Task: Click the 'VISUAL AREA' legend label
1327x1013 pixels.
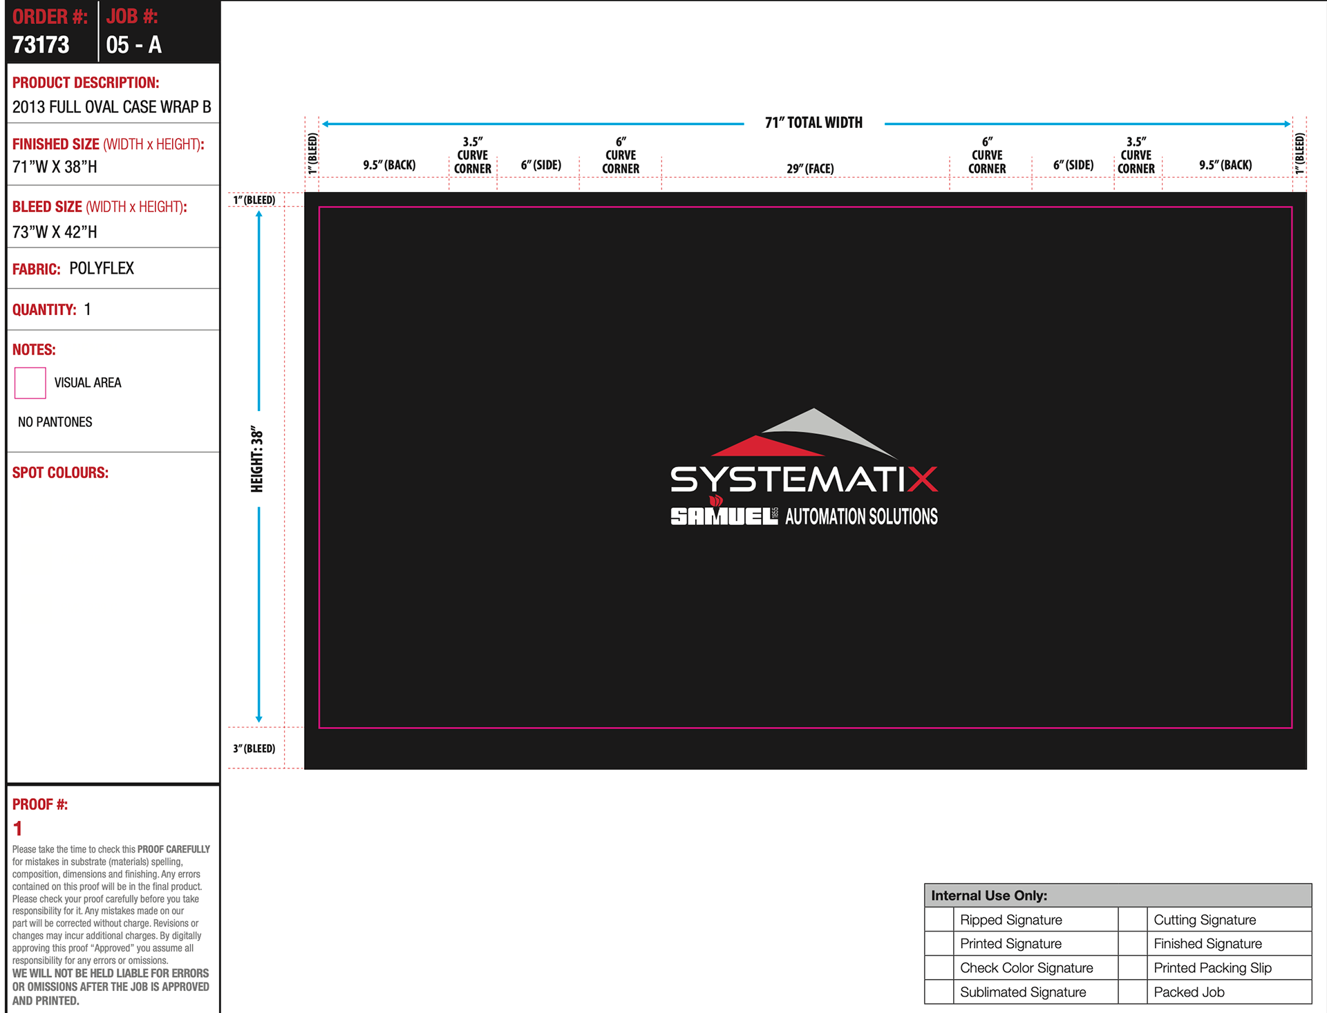Action: click(x=88, y=383)
